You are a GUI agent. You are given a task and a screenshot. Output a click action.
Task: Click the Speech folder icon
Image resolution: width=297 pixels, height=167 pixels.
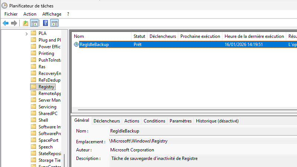tap(33, 147)
